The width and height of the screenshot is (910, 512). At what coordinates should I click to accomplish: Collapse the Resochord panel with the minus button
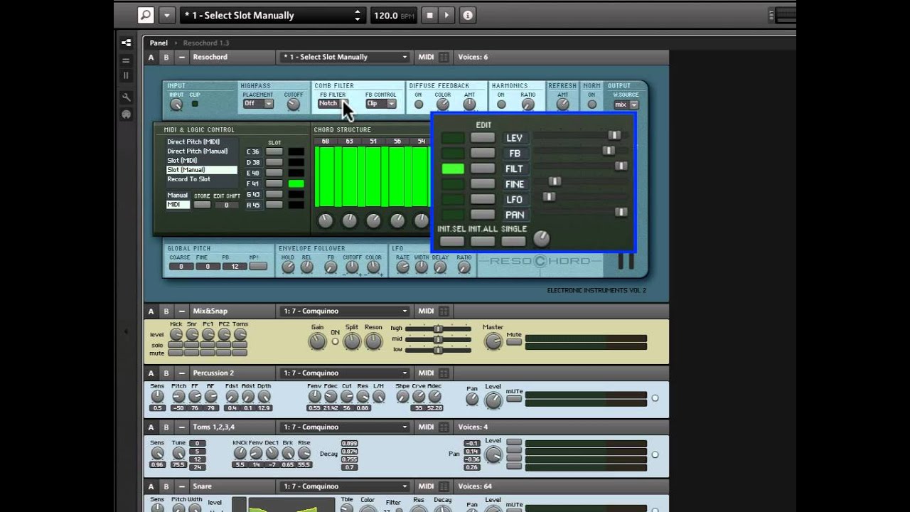pyautogui.click(x=182, y=57)
